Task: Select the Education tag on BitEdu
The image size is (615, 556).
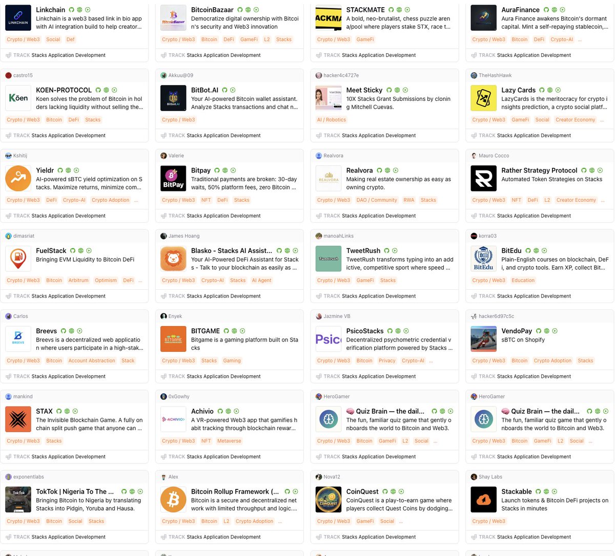Action: point(523,281)
